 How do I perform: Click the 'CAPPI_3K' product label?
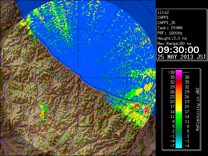166,23
